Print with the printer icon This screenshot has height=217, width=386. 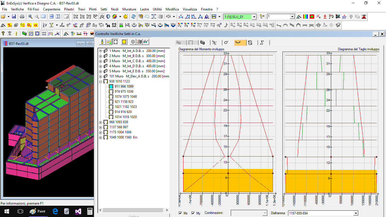[22, 17]
